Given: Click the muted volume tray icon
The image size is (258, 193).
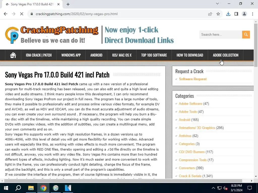Looking at the screenshot, I should click(225, 188).
